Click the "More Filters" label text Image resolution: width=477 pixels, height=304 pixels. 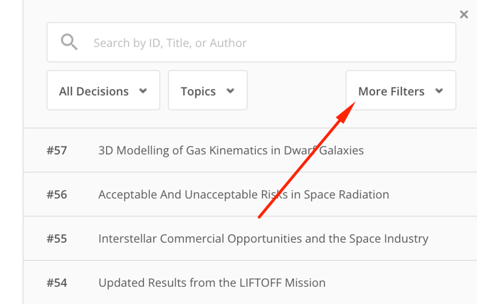[391, 91]
